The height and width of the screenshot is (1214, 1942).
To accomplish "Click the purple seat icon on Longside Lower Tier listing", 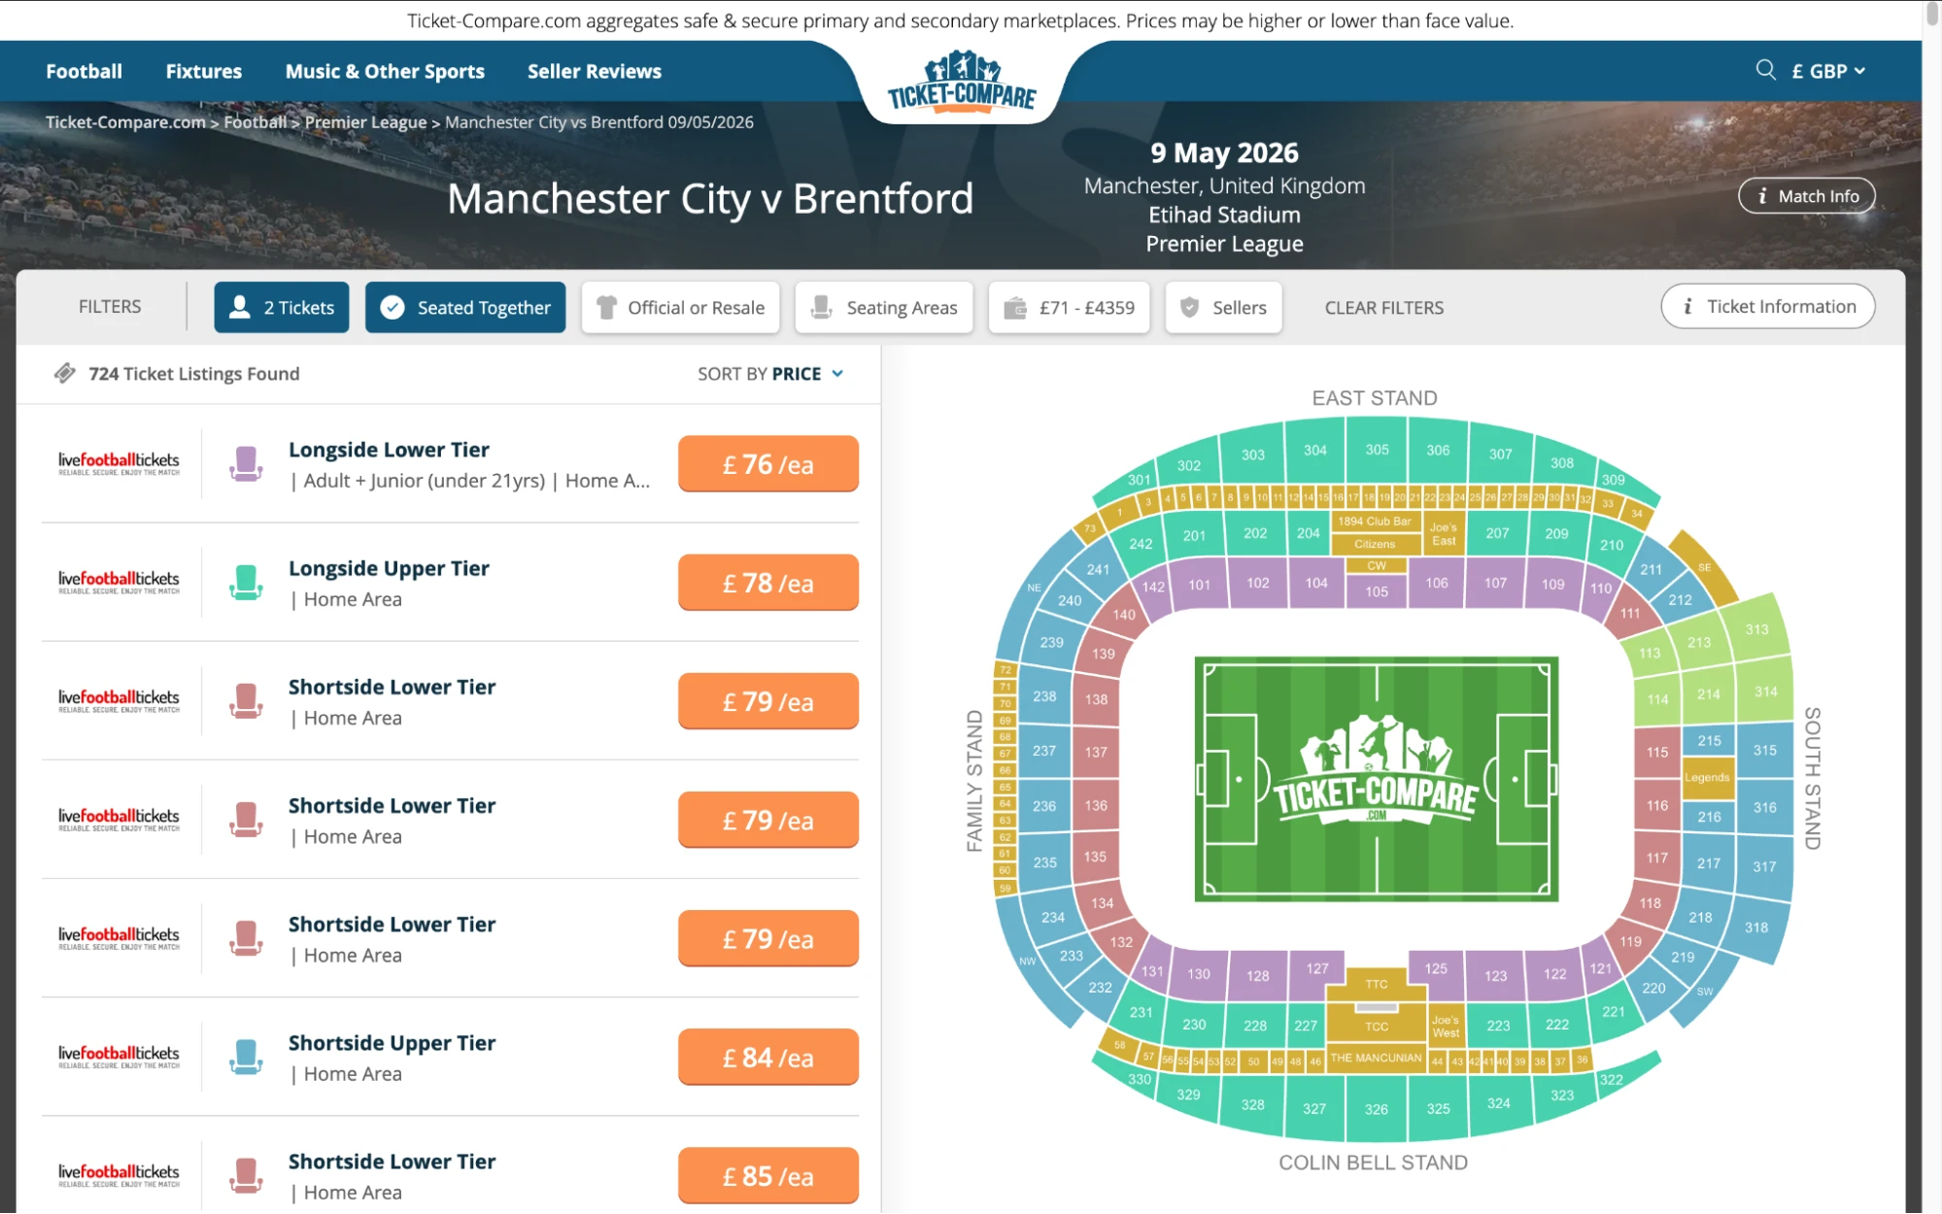I will click(246, 463).
